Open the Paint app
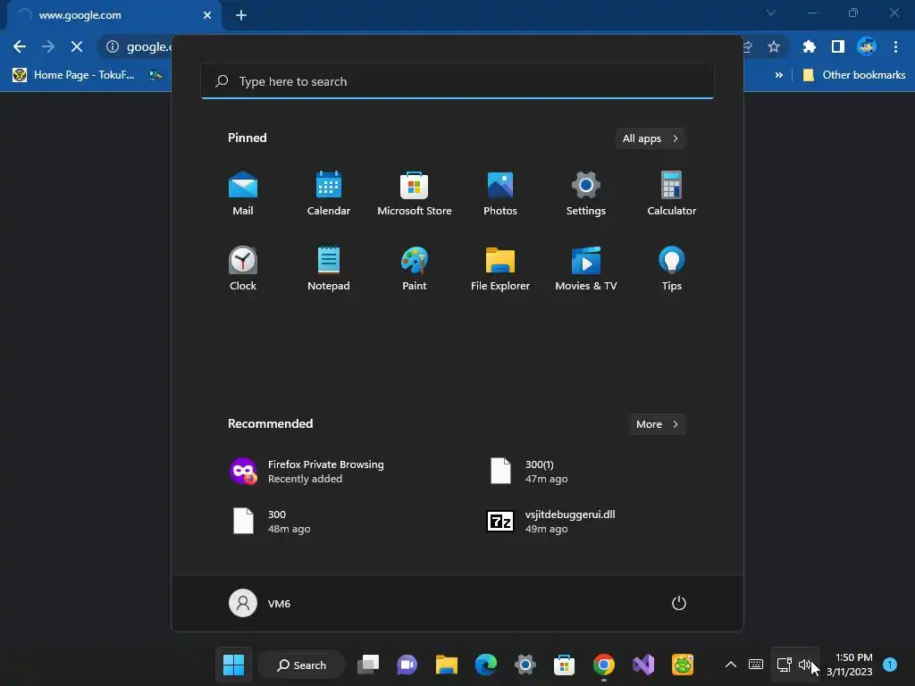Screen dimensions: 915x686 tap(415, 268)
